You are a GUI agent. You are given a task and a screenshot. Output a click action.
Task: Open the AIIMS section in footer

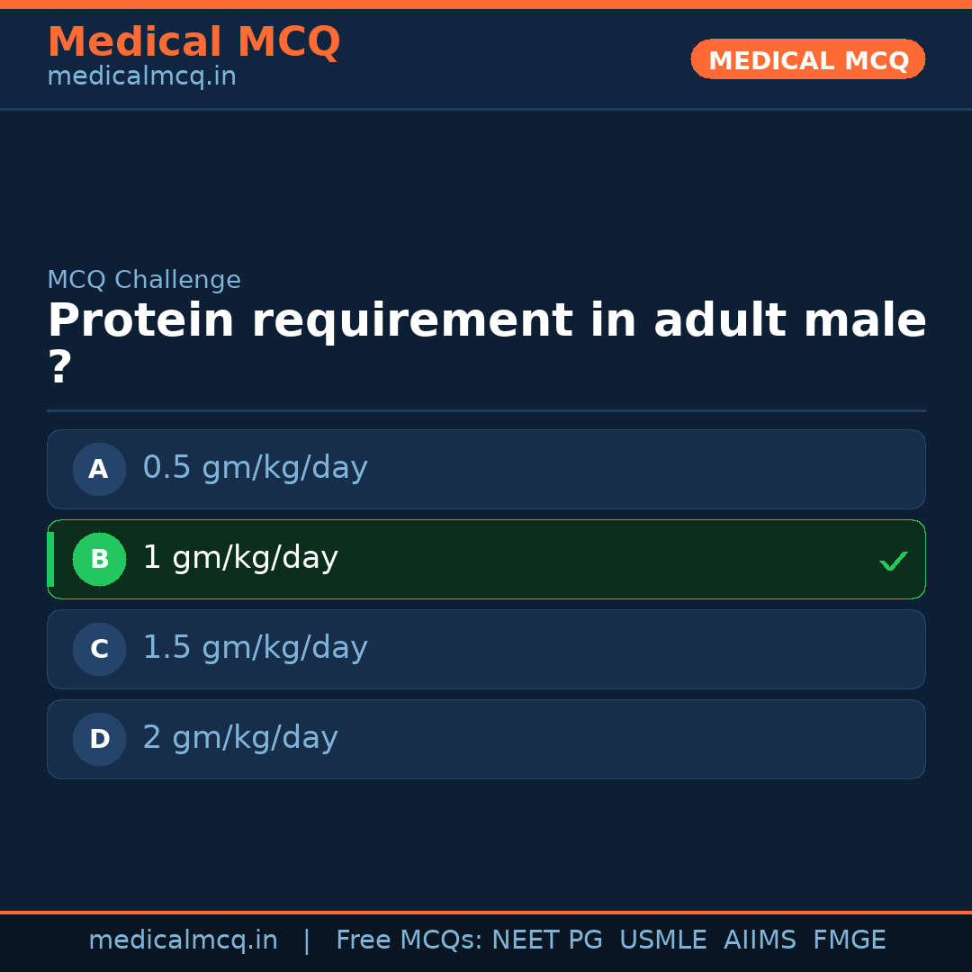(760, 939)
